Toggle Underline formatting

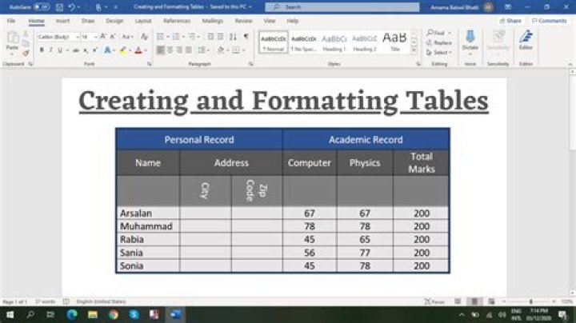(59, 50)
